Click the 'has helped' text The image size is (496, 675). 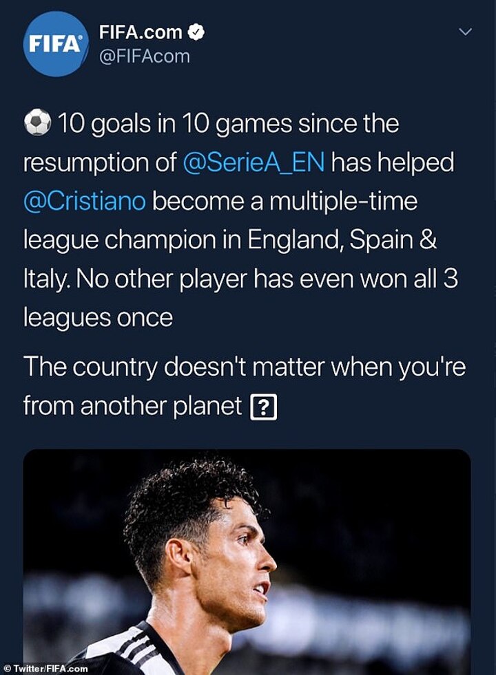[397, 164]
